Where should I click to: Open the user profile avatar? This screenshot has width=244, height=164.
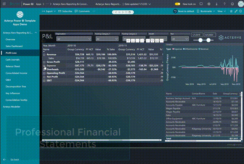(241, 4)
